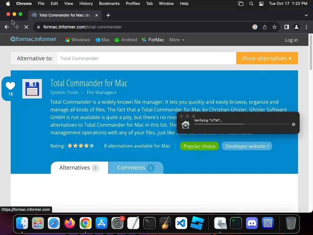Open the Tab menu
This screenshot has width=313, height=235.
tap(149, 4)
